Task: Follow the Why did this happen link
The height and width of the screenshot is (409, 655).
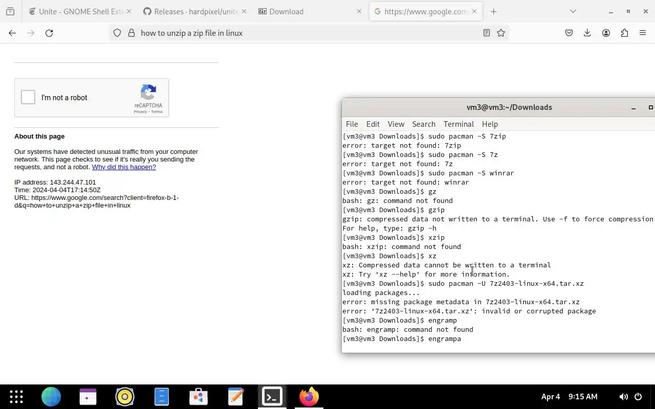Action: (124, 167)
